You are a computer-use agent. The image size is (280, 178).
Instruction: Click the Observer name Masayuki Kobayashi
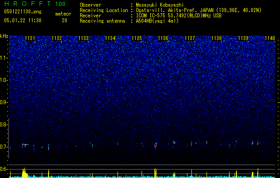[x=160, y=5]
